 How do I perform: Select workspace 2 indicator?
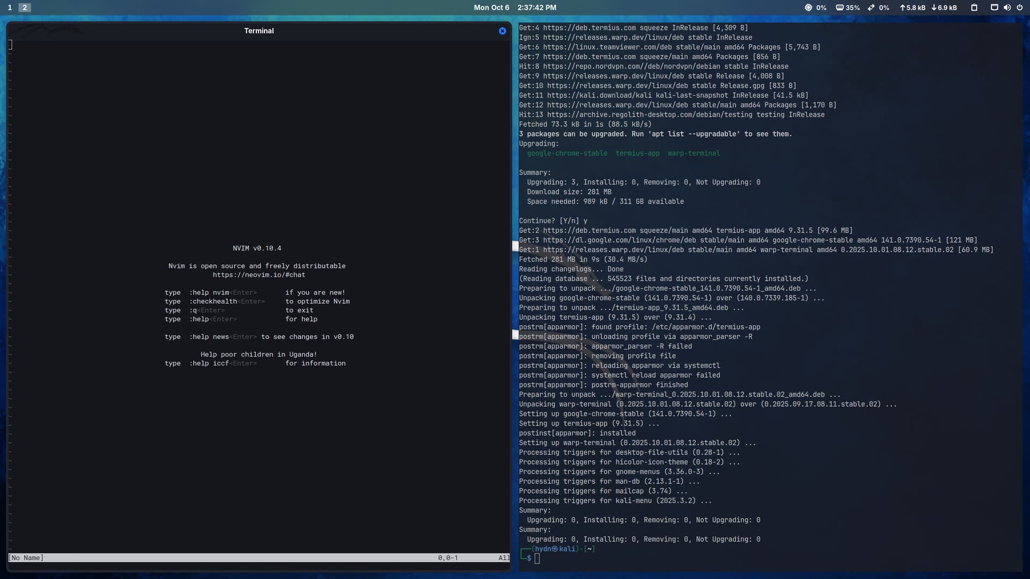(x=25, y=8)
